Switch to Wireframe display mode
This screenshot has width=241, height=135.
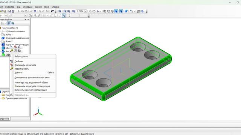(x=105, y=11)
